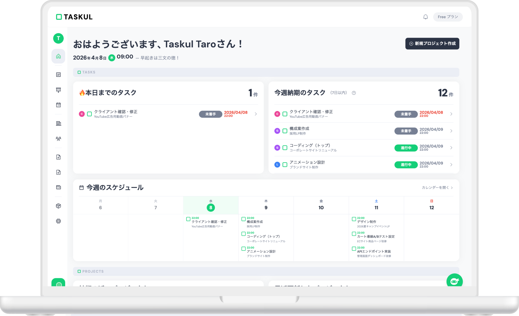Open the team members icon in the sidebar
The width and height of the screenshot is (519, 316).
58,139
